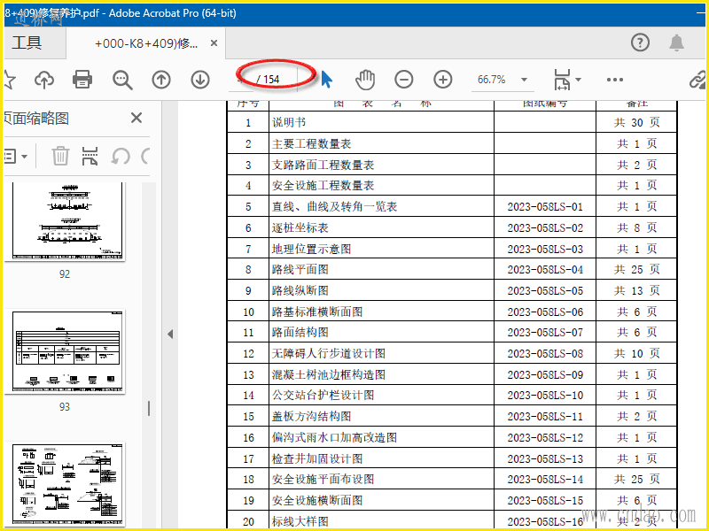Click the 页面缩略图 panel title
The height and width of the screenshot is (531, 709).
36,119
